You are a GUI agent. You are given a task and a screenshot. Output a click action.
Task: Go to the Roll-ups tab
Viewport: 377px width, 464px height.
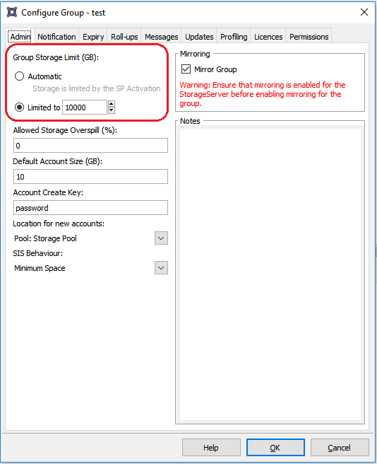point(124,37)
